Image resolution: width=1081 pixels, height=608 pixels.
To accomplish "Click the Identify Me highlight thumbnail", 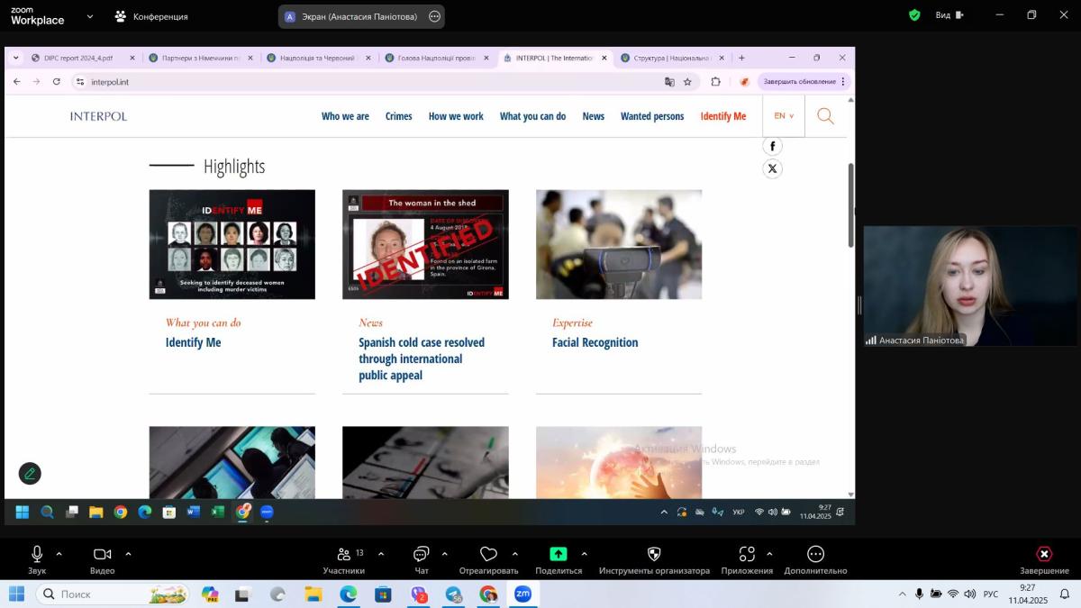I will [x=232, y=244].
